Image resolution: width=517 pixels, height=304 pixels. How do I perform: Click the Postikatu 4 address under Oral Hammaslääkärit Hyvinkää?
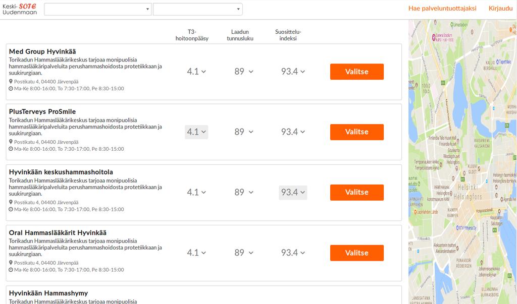point(46,263)
